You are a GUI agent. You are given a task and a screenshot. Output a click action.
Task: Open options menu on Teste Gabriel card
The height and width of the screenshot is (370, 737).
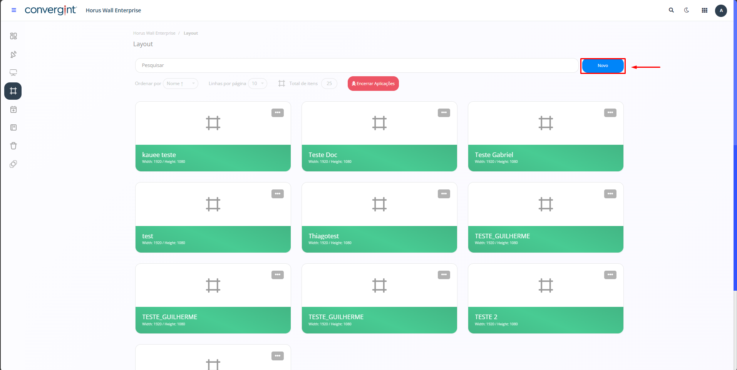610,113
